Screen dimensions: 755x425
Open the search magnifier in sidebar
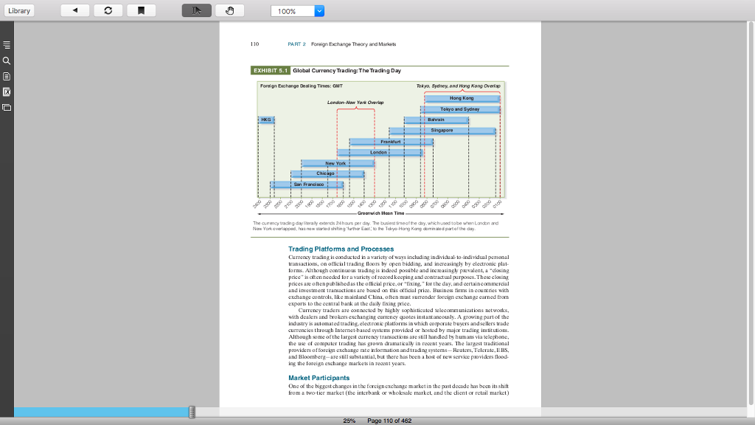(x=7, y=61)
